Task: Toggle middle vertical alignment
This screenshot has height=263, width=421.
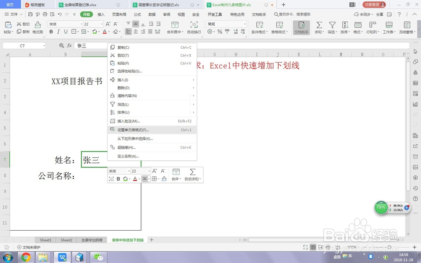Action: pos(136,24)
